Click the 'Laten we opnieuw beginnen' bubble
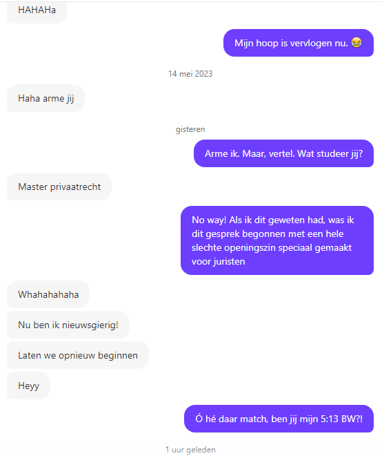Viewport: 382px width, 456px height. [x=78, y=355]
